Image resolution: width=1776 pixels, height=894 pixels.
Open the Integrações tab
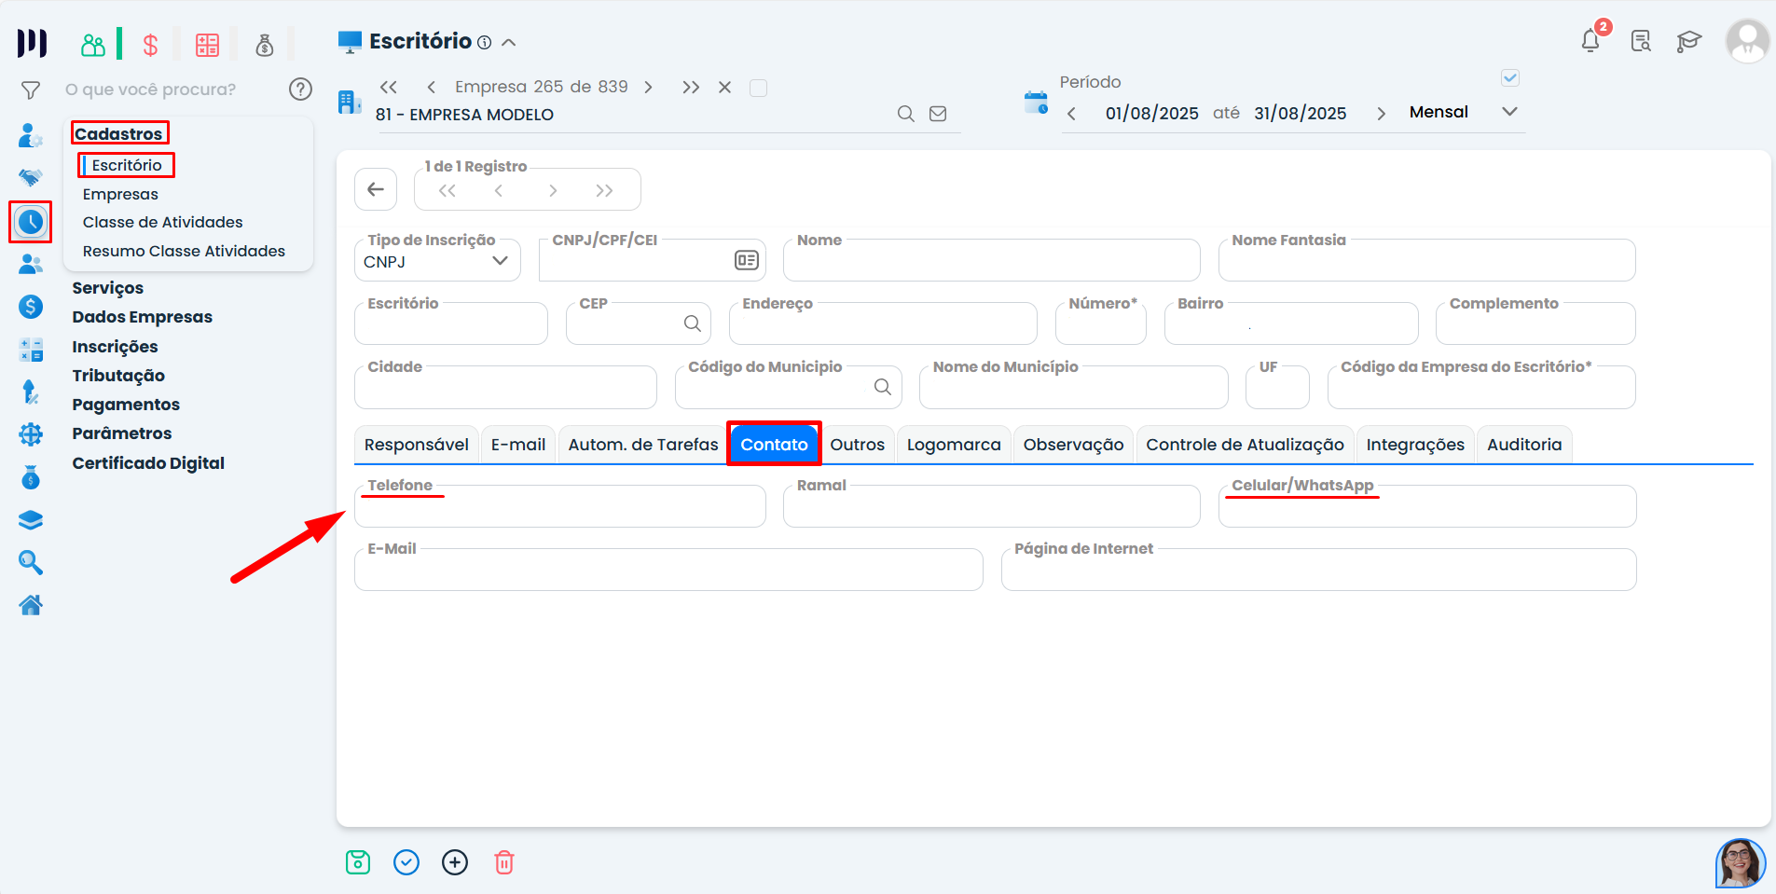pyautogui.click(x=1414, y=445)
